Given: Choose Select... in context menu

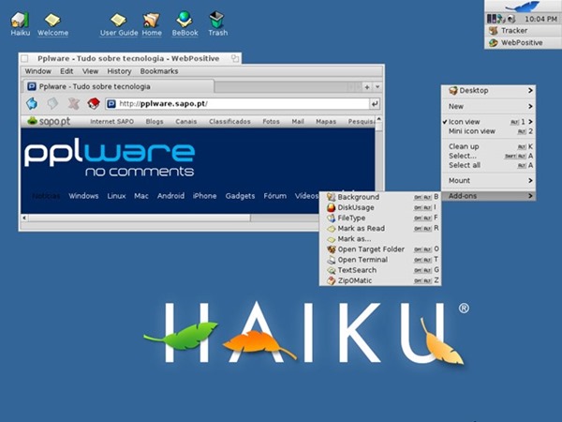Looking at the screenshot, I should point(488,156).
